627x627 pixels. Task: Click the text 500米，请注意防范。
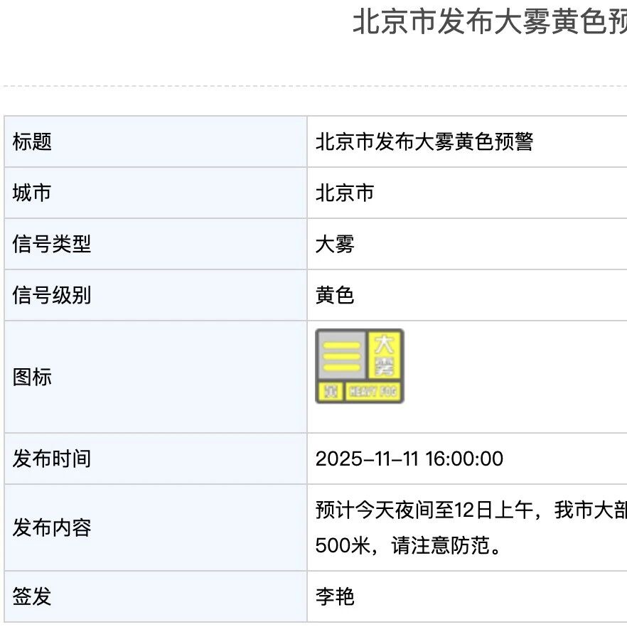point(409,545)
